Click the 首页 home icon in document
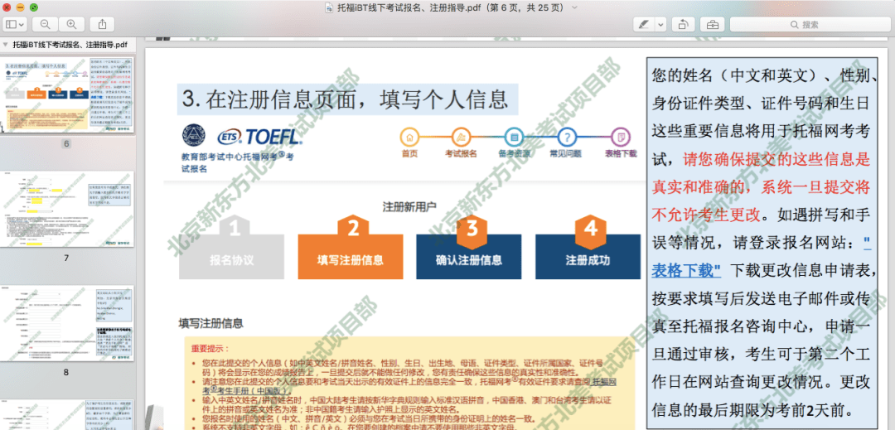Image resolution: width=895 pixels, height=430 pixels. [409, 137]
